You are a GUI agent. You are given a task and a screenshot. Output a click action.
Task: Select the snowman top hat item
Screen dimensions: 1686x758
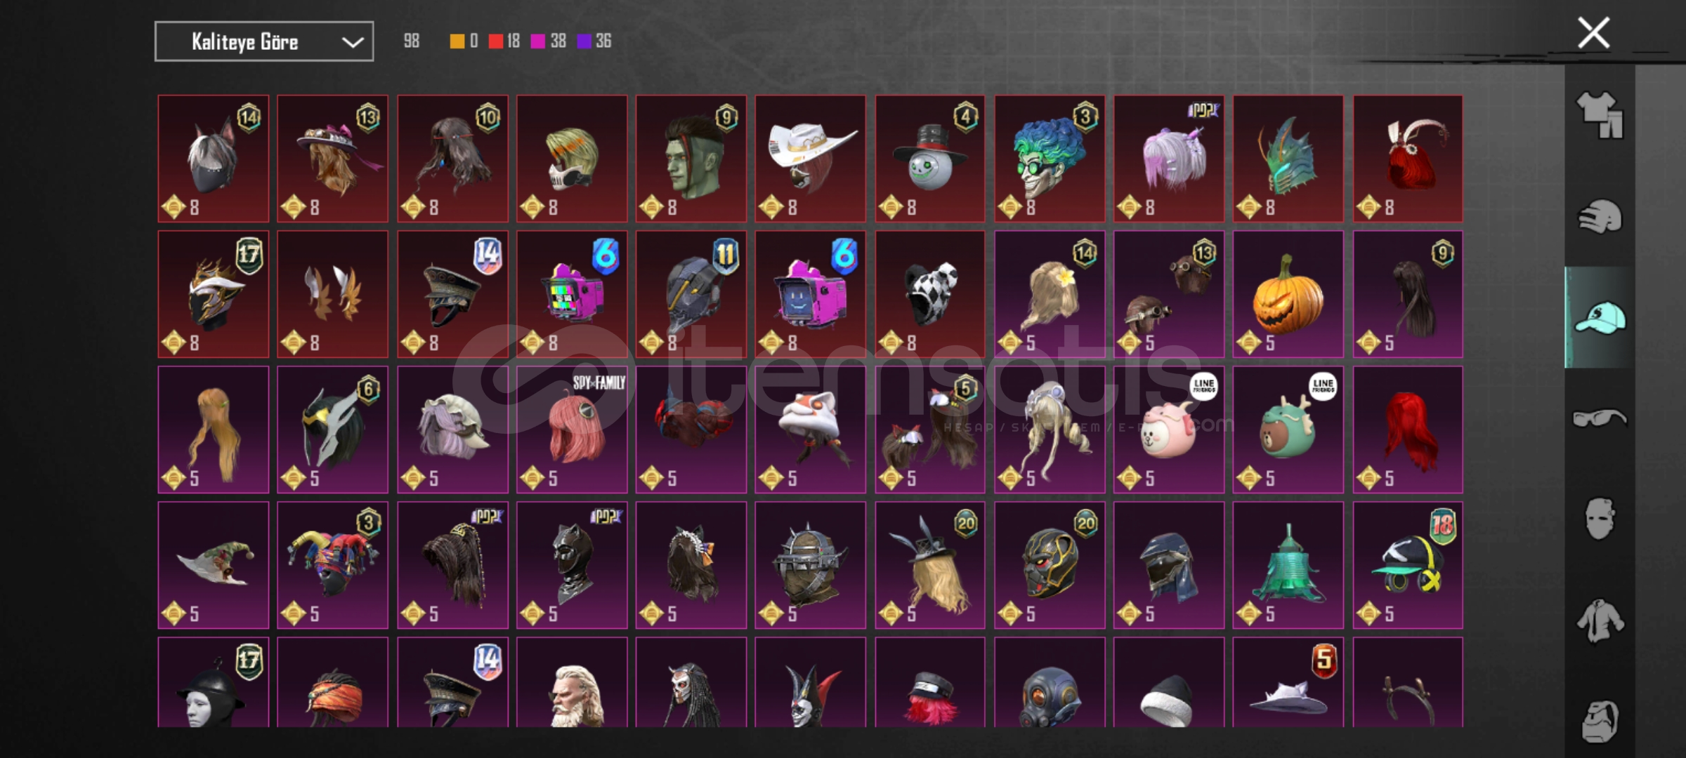(x=930, y=159)
